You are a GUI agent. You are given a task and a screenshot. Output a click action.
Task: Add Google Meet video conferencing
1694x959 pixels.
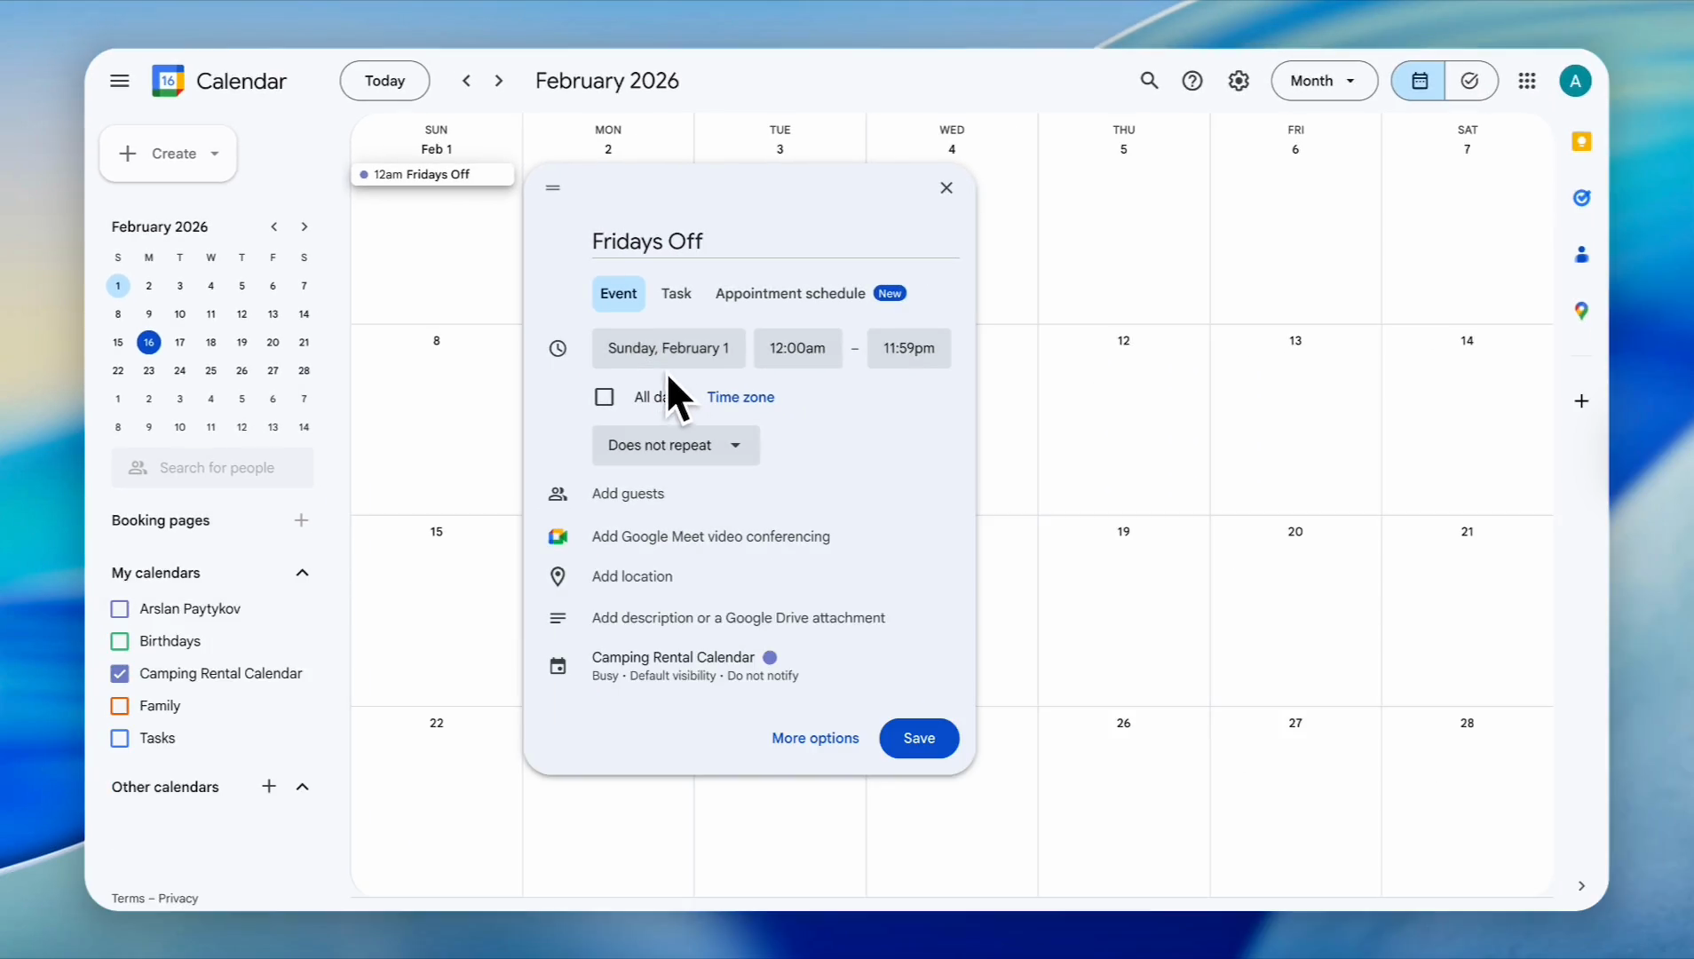click(710, 536)
